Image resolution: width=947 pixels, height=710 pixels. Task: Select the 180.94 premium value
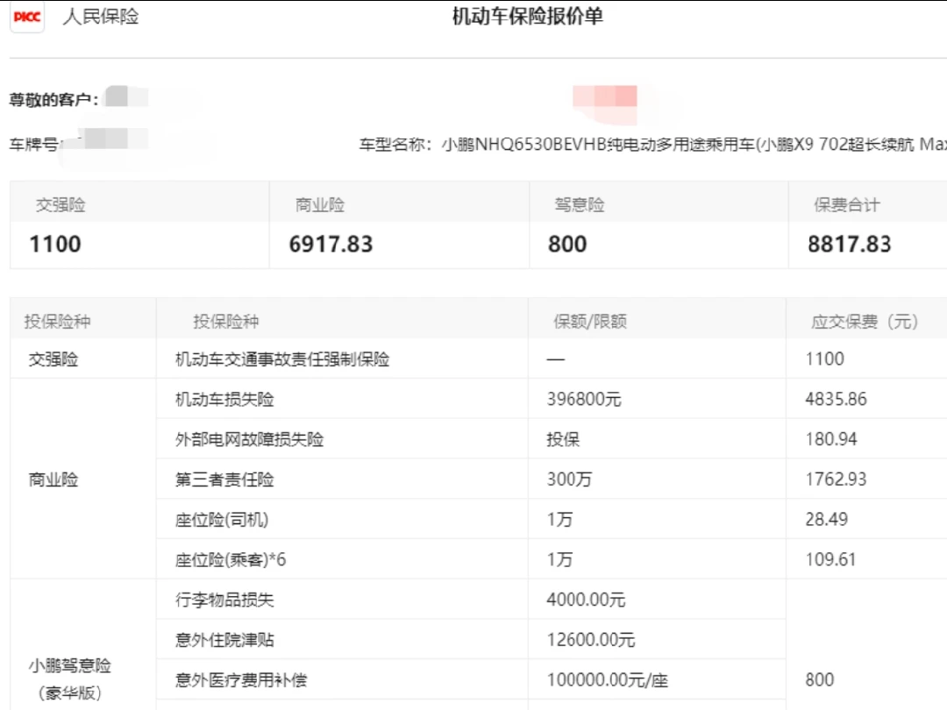831,439
